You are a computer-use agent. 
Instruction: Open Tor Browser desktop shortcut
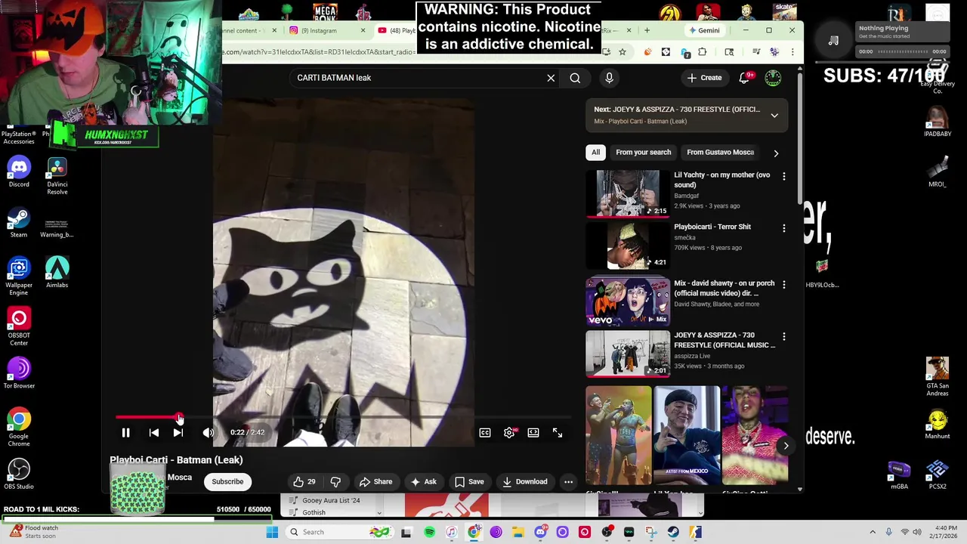pos(19,374)
